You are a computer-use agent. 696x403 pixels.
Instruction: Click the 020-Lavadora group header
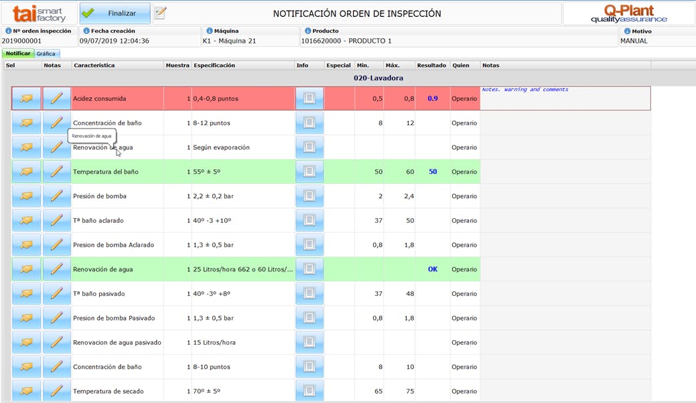378,78
